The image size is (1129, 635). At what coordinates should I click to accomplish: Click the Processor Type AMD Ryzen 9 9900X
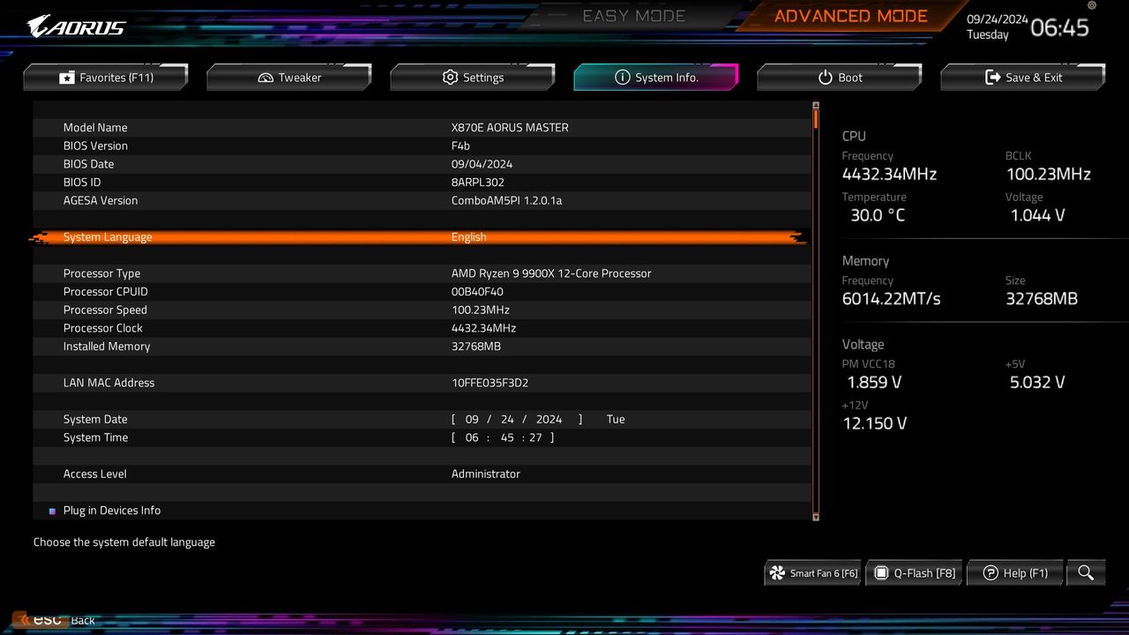pos(551,273)
